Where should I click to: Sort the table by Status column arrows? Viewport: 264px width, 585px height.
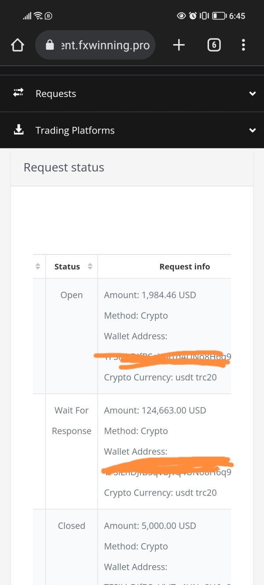click(90, 266)
